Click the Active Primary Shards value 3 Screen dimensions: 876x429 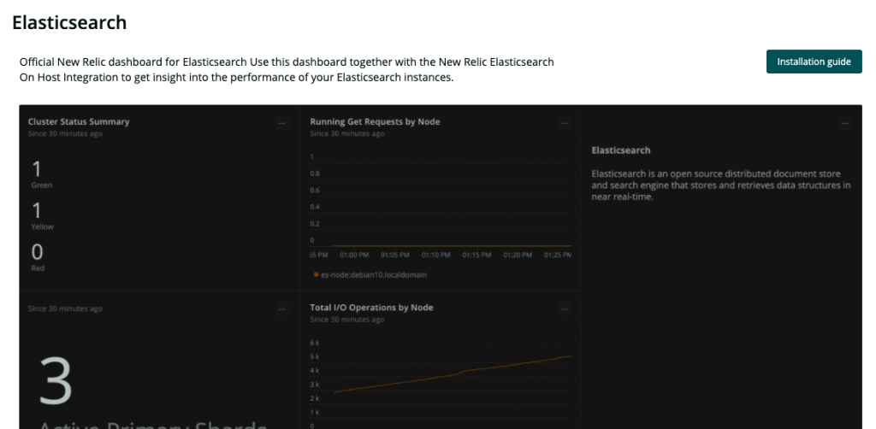point(56,382)
